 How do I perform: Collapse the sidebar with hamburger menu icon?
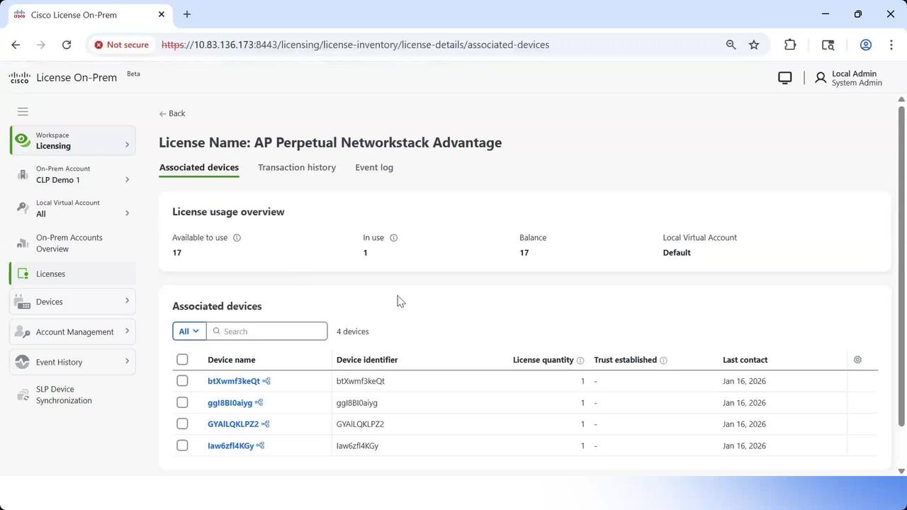click(x=23, y=112)
